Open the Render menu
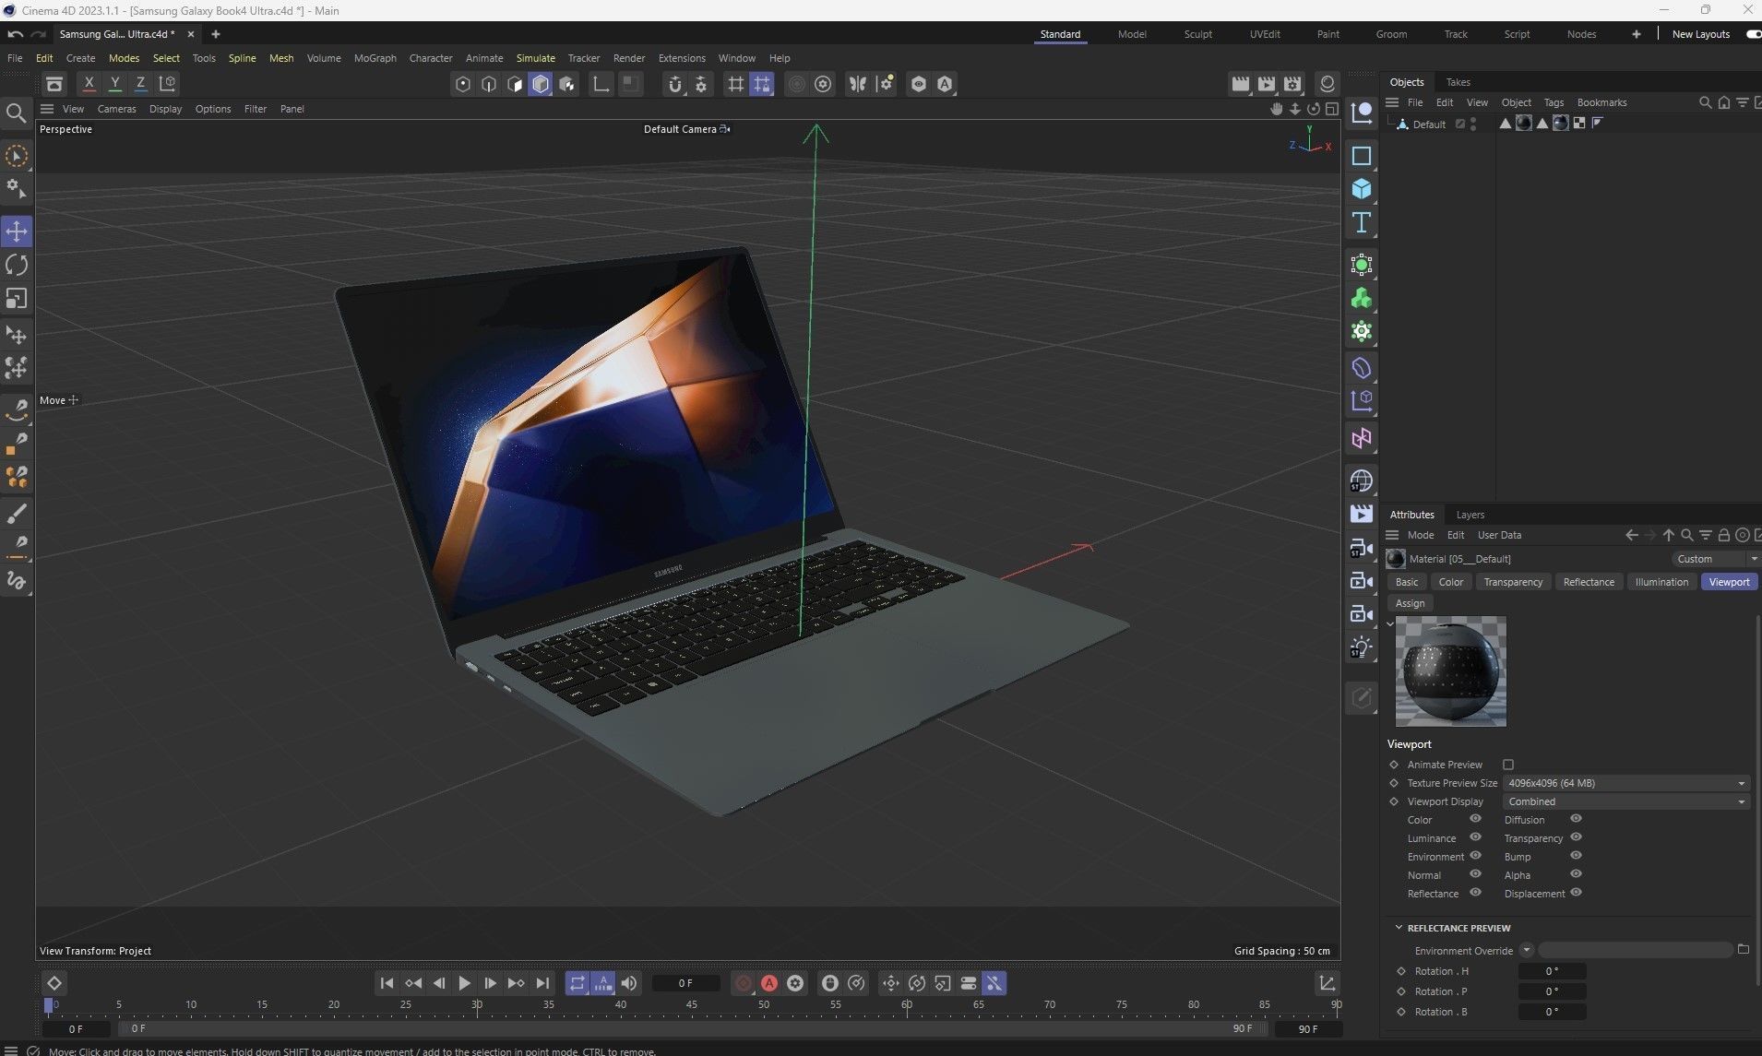Image resolution: width=1762 pixels, height=1056 pixels. [x=629, y=58]
